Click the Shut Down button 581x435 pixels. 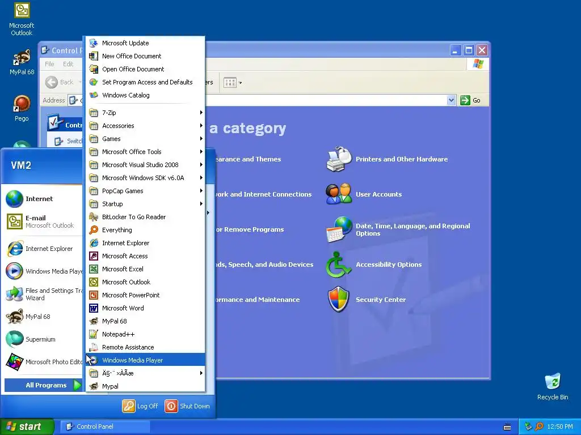(x=187, y=406)
